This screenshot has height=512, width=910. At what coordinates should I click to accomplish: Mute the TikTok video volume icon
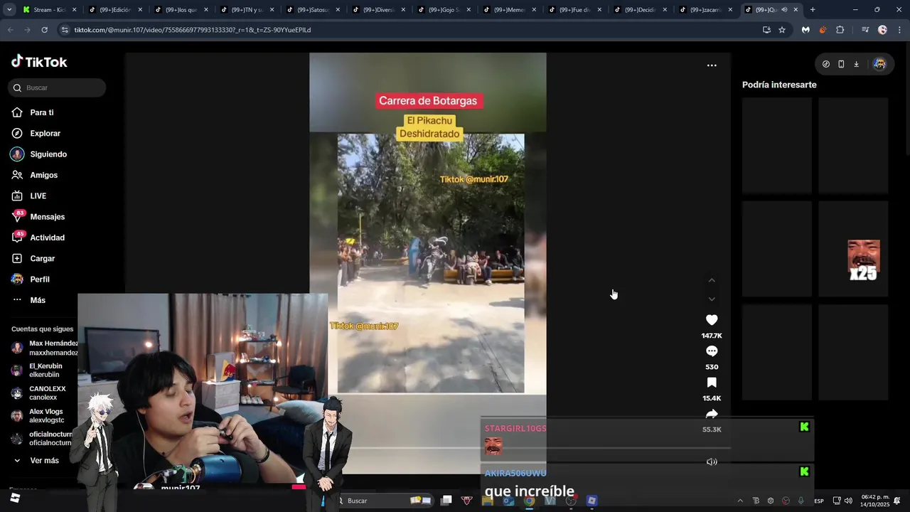pos(712,462)
